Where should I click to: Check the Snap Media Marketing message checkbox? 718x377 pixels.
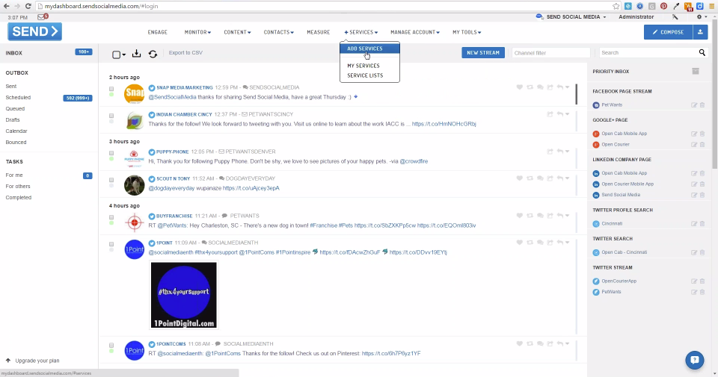[111, 89]
